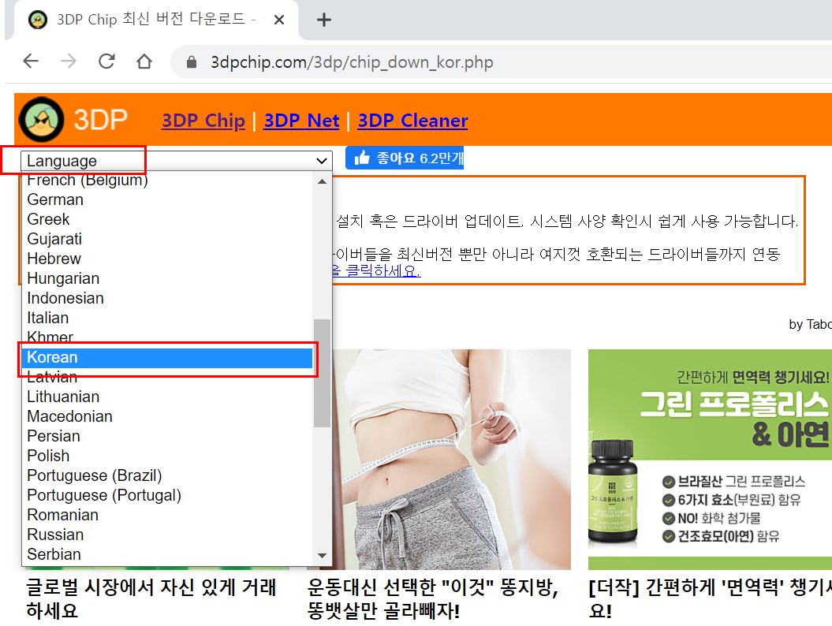This screenshot has width=832, height=626.
Task: Open ad headline [더작] 간편하게 면역력
Action: point(710,599)
